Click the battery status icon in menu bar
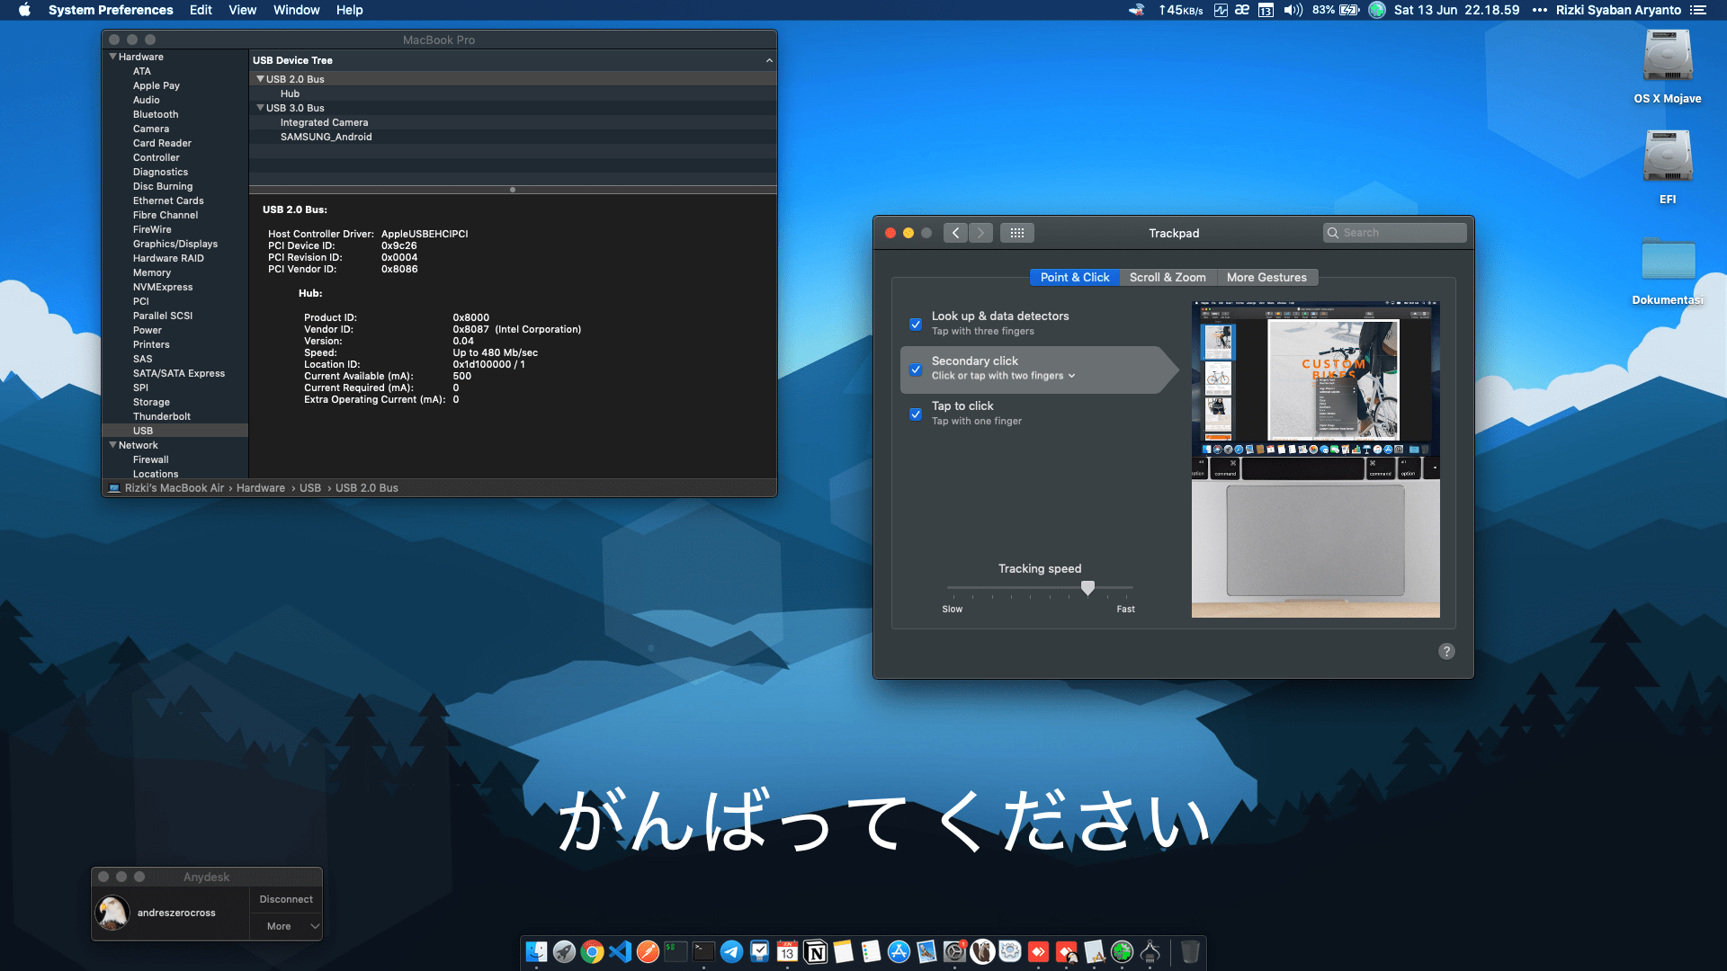This screenshot has width=1727, height=971. coord(1349,10)
